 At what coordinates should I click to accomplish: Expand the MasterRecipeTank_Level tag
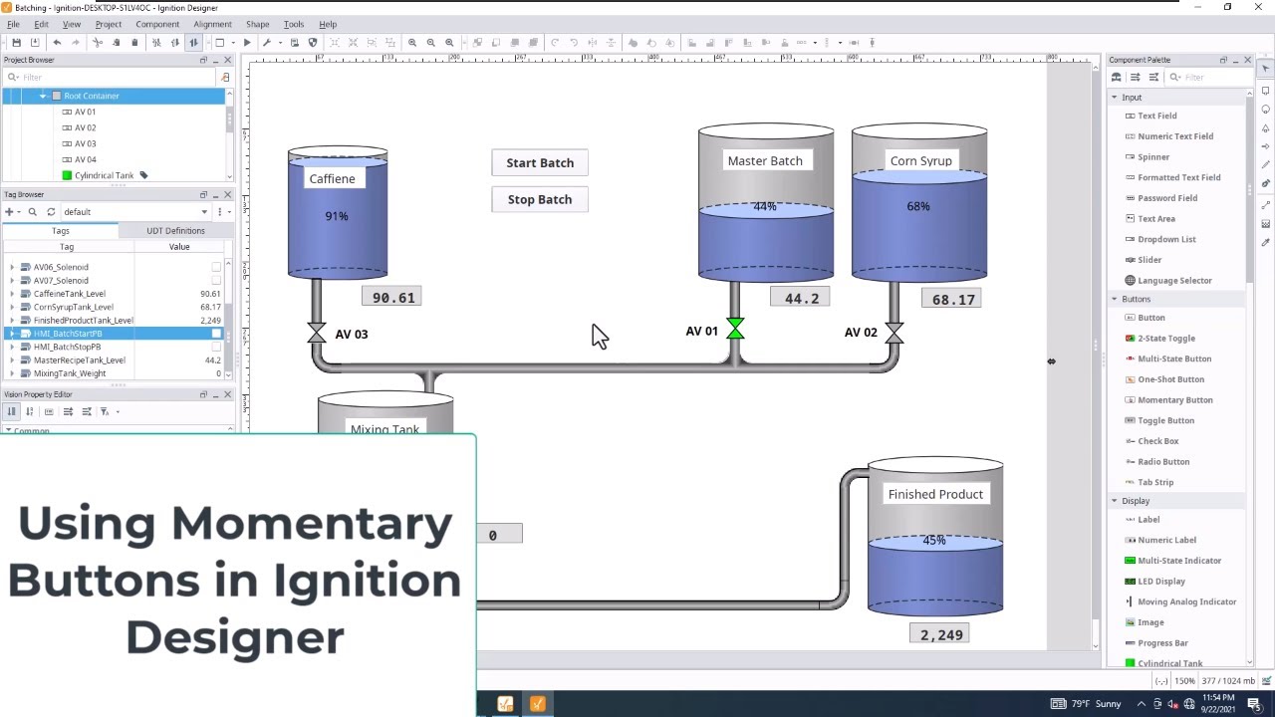pyautogui.click(x=12, y=360)
